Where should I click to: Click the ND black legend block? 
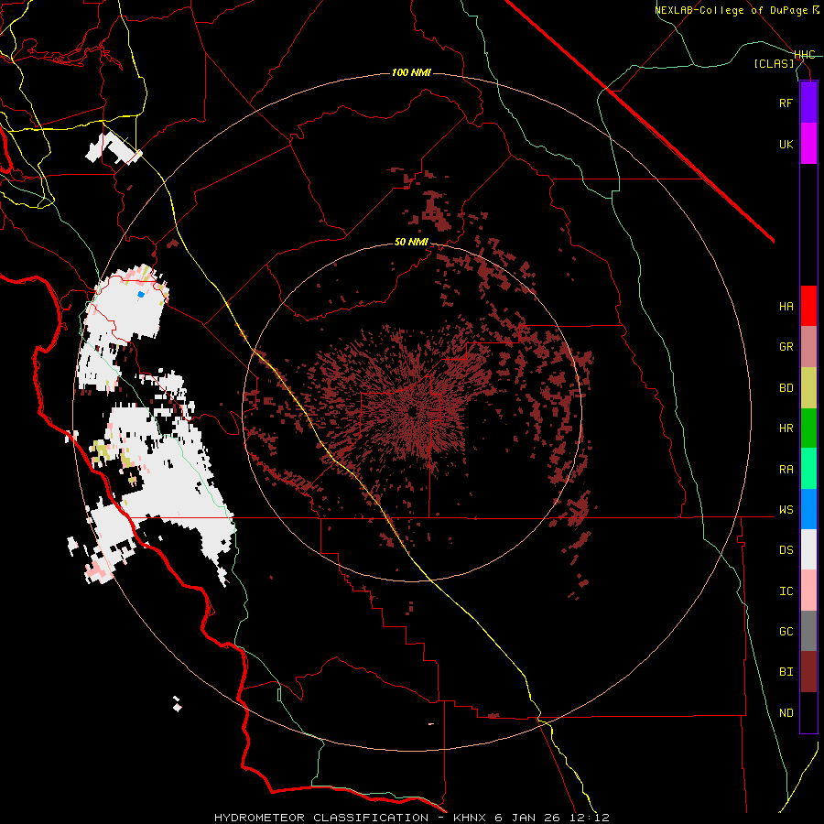click(808, 712)
